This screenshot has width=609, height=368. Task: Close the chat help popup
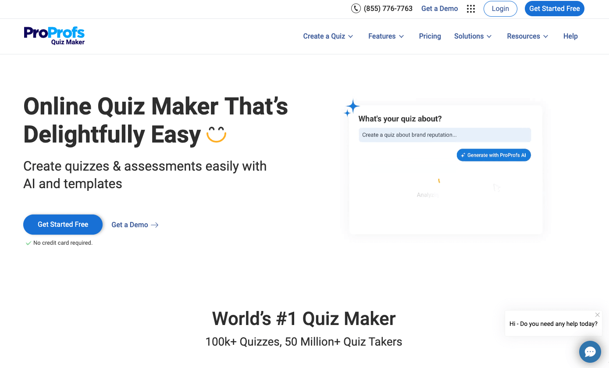(597, 315)
